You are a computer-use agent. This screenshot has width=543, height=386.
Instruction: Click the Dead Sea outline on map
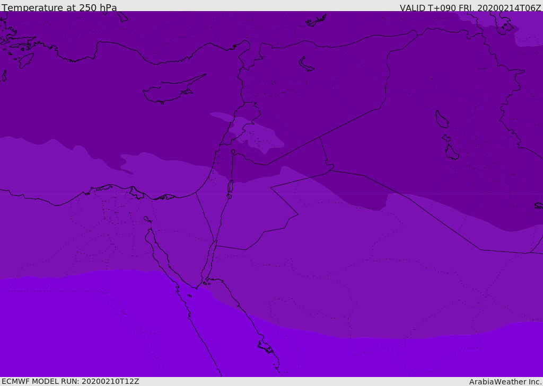(230, 187)
